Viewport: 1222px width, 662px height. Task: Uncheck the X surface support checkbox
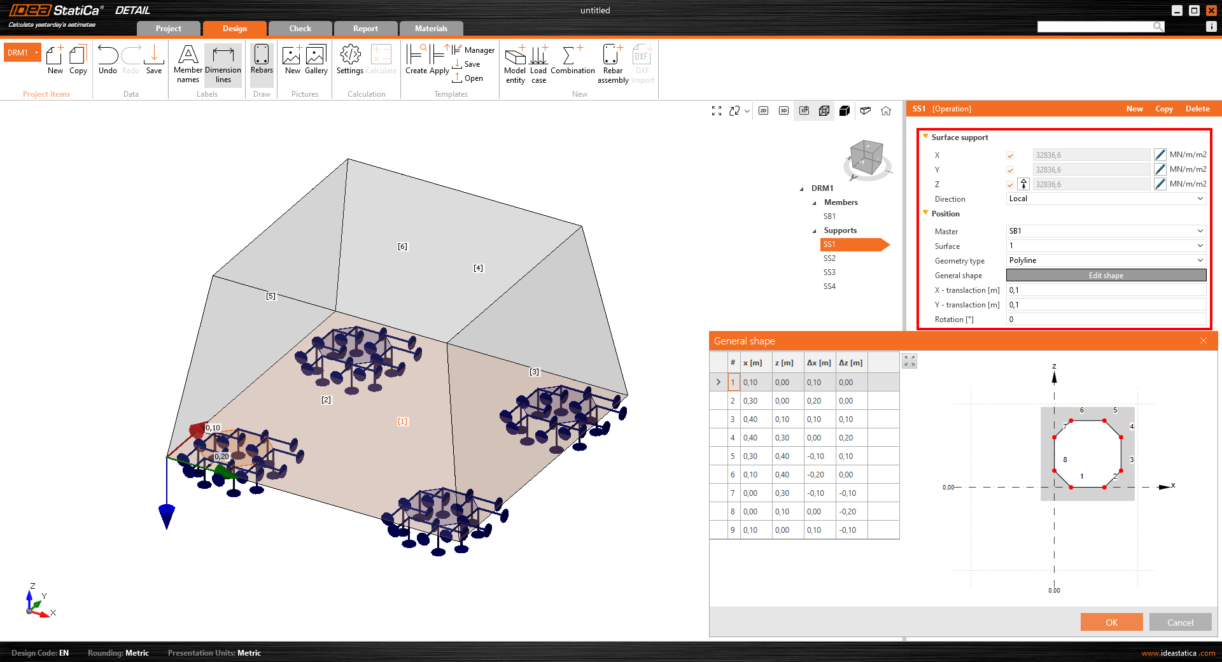(x=1010, y=155)
